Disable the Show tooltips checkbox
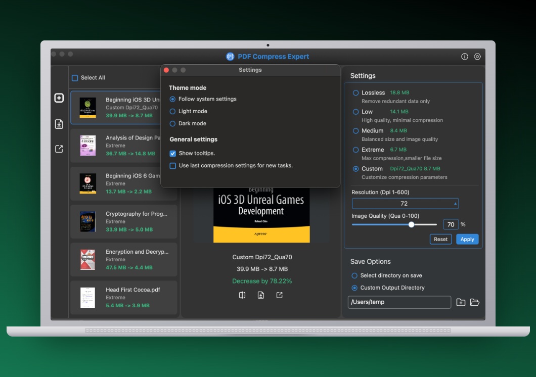Image resolution: width=536 pixels, height=377 pixels. 173,153
